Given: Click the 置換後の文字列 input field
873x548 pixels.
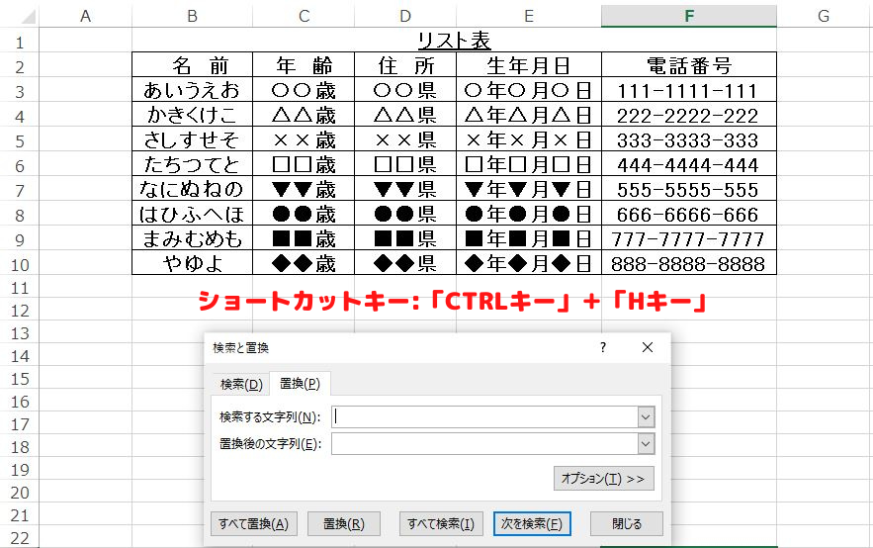Looking at the screenshot, I should 484,443.
